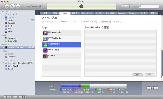Open iTunes U in sidebar library

point(11,23)
